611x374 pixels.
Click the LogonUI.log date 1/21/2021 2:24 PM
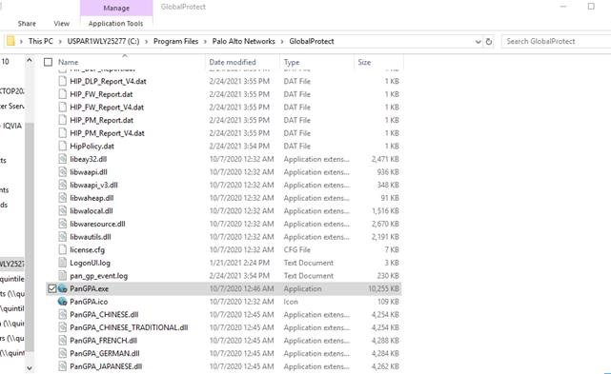(x=239, y=263)
